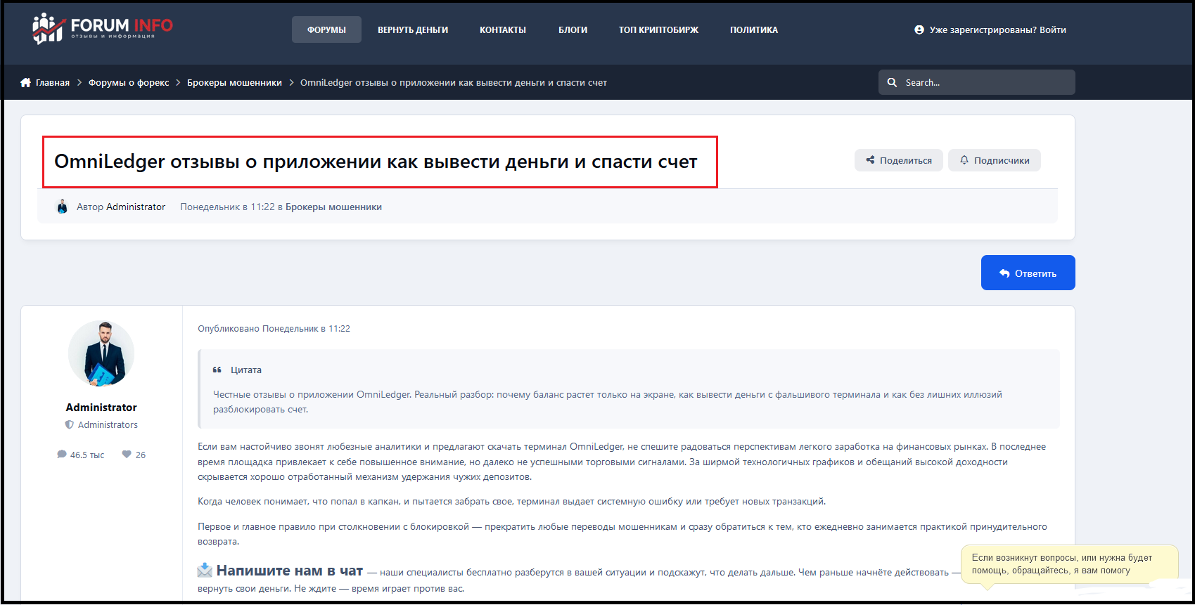Click the 'Понедельник в 11:22' date under the title
1195x605 pixels.
coord(227,207)
